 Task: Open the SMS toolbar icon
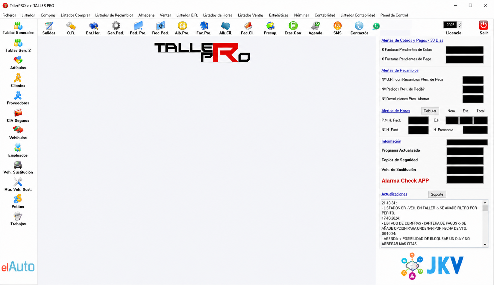(x=337, y=28)
